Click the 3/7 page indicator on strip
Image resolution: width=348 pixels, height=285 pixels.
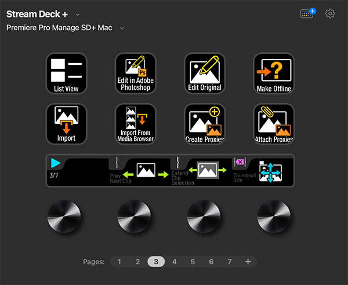(x=54, y=176)
